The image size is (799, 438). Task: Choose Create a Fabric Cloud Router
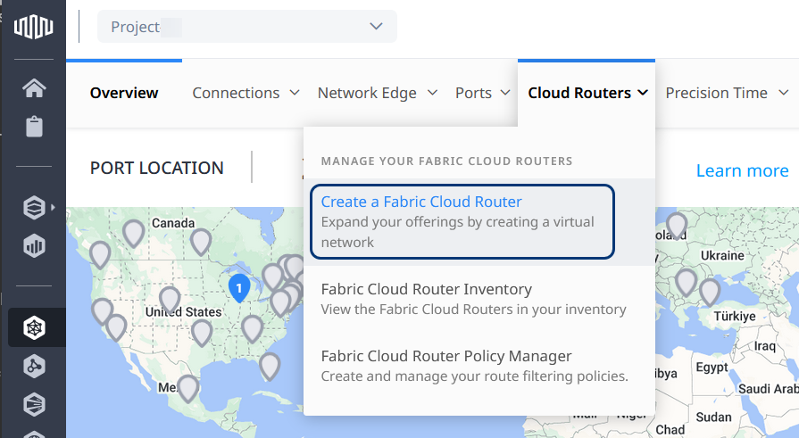(462, 221)
